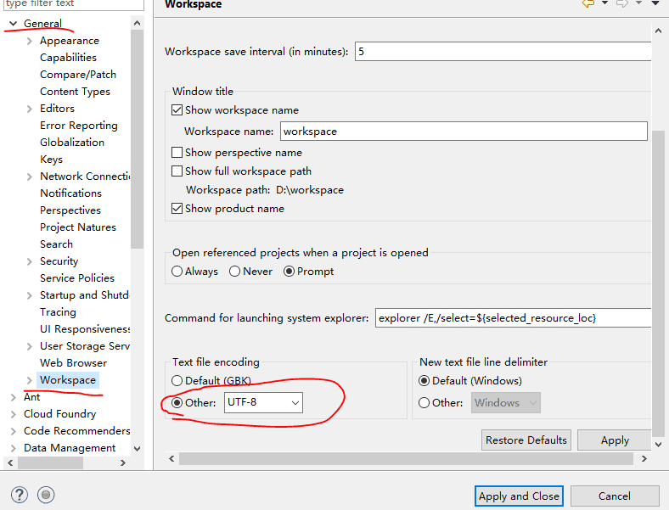
Task: Click the help question mark icon
Action: click(20, 495)
